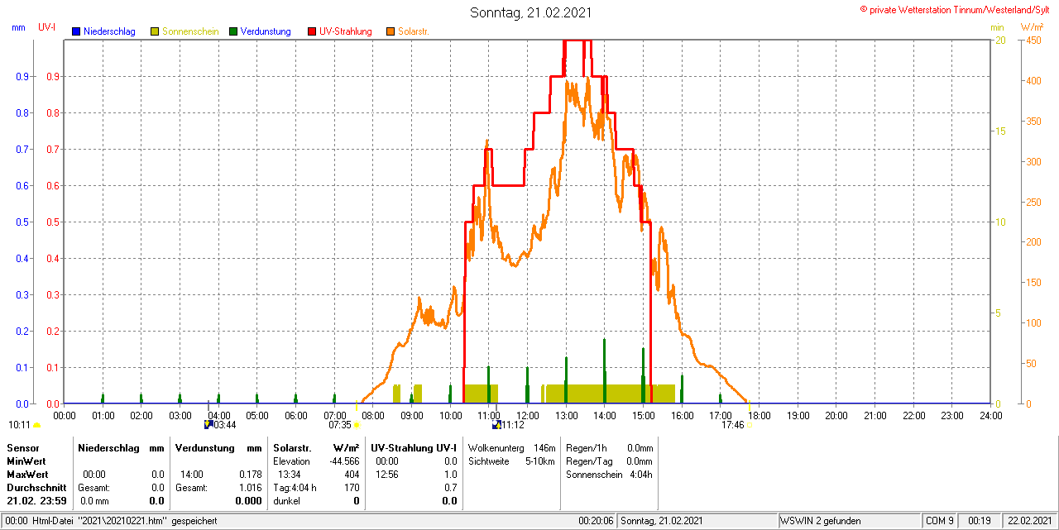
Task: Click the Wolkenunterg 146m entry
Action: pyautogui.click(x=511, y=447)
